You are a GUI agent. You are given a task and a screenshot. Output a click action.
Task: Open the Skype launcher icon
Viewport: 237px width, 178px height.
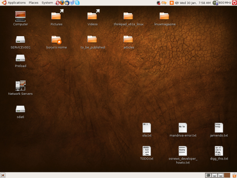(x=77, y=2)
